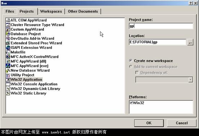Dismiss dialog with Cancel button

pos(182,123)
